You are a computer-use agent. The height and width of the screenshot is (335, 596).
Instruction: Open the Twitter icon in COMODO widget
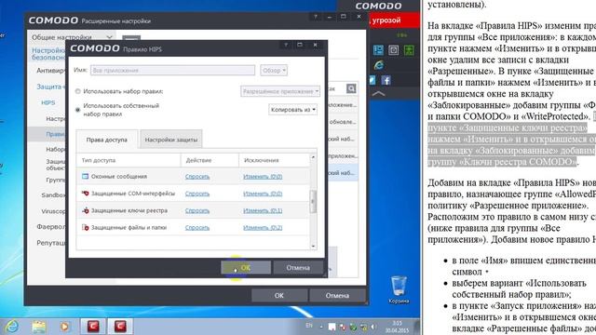pos(372,80)
